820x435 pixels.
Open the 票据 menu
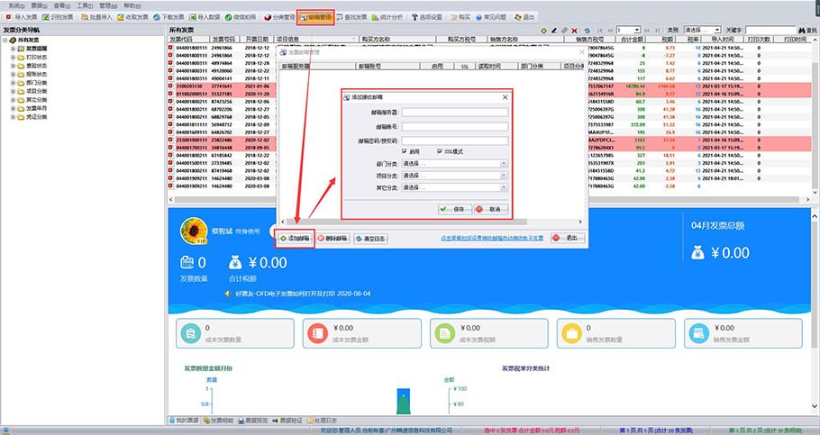click(36, 5)
